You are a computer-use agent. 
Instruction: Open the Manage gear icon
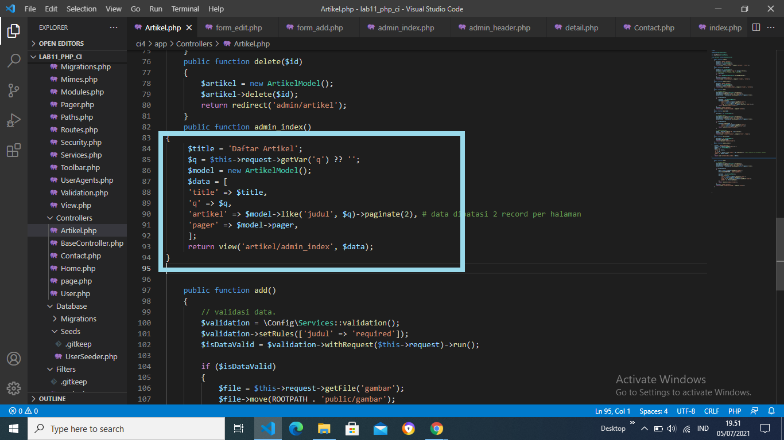pos(14,388)
